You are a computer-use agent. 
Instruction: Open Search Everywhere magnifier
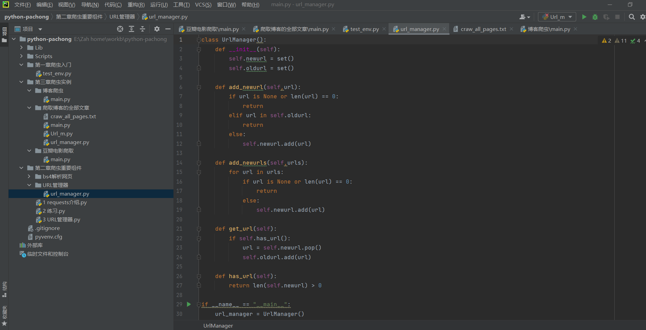pos(632,17)
